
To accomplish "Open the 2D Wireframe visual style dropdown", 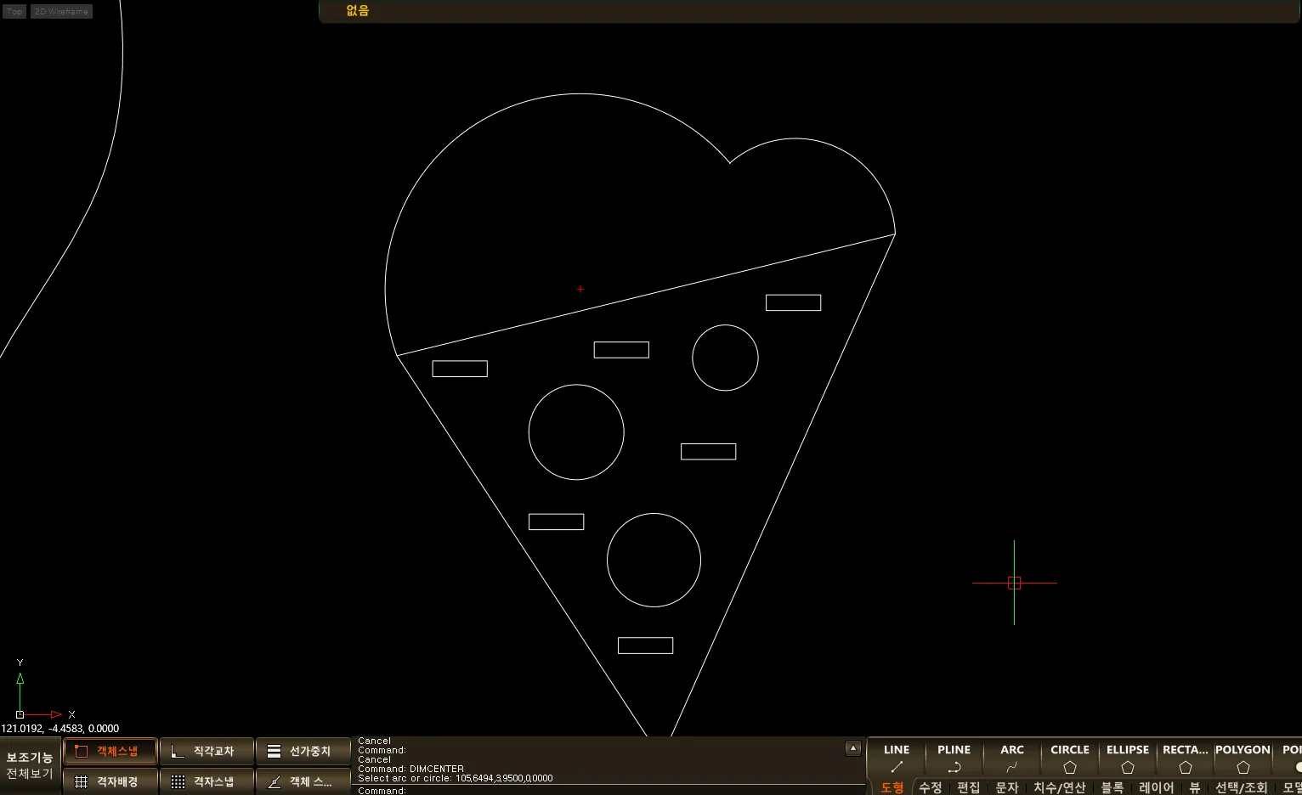I will click(x=61, y=12).
